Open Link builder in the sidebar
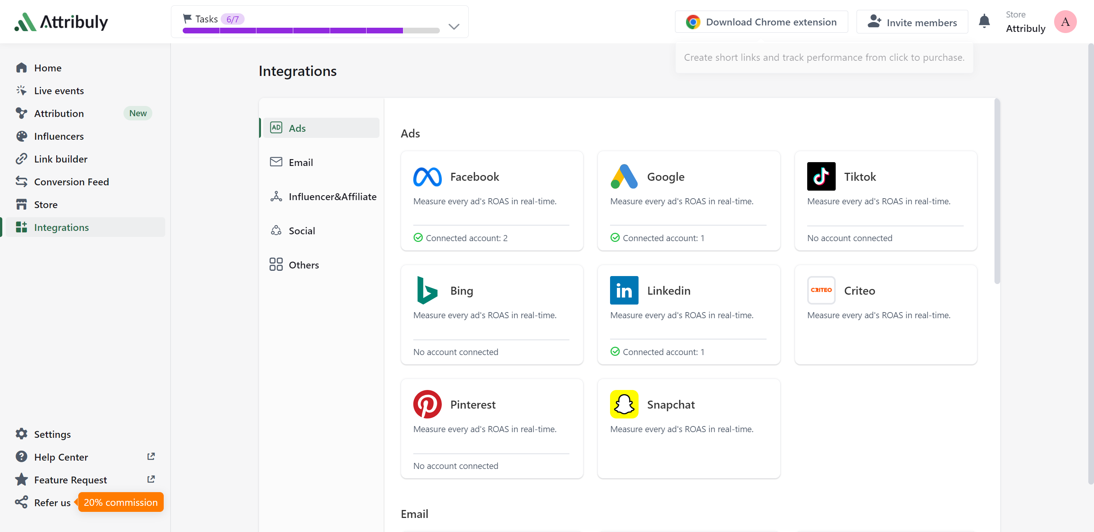 point(60,159)
